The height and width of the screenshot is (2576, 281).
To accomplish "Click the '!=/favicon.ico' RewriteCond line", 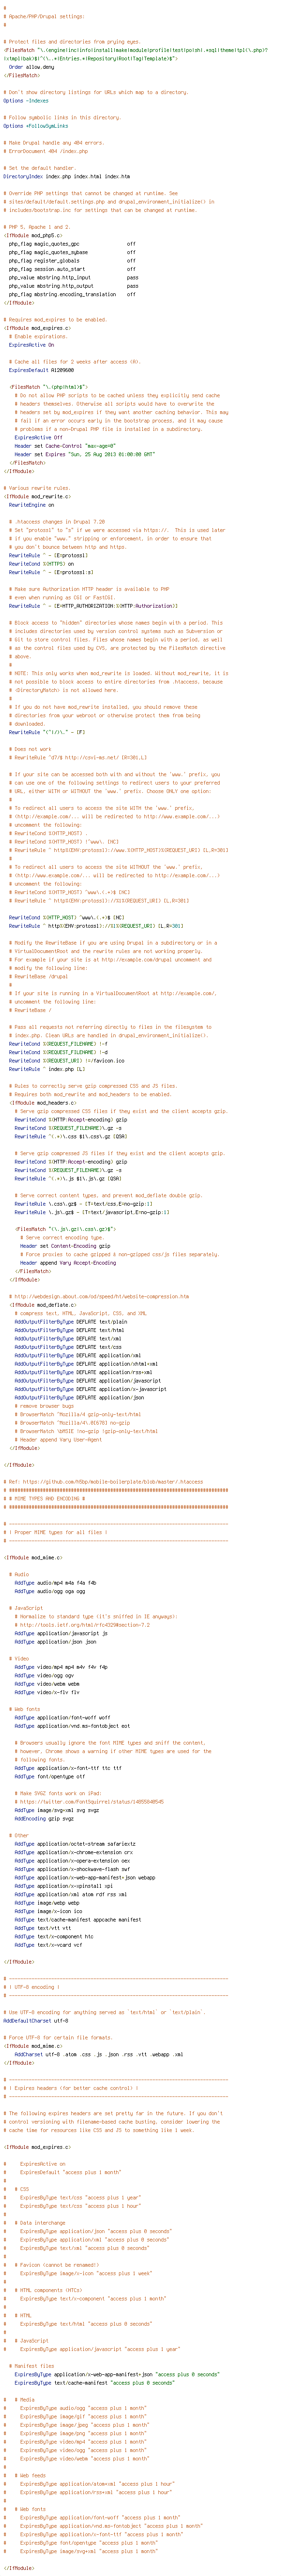I will click(67, 1059).
